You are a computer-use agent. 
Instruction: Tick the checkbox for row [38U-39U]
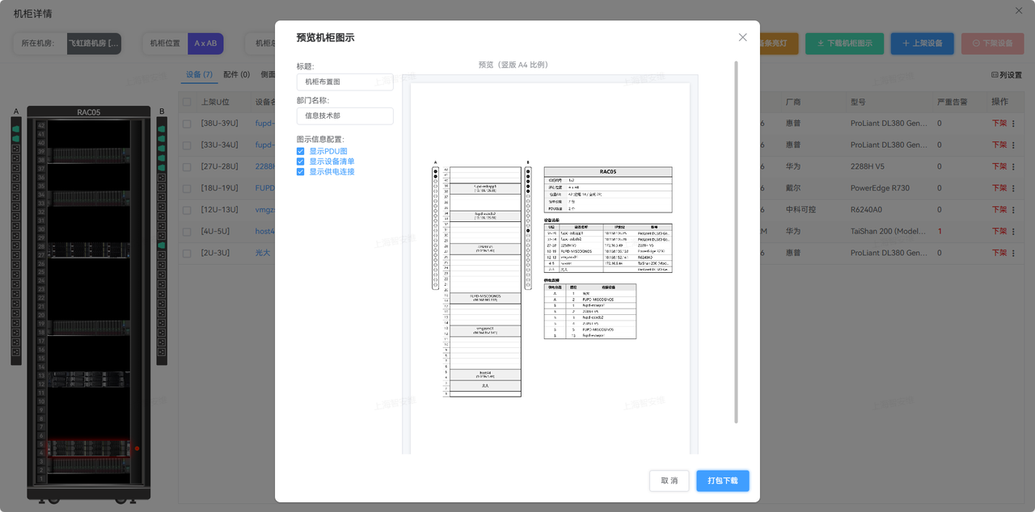point(187,124)
